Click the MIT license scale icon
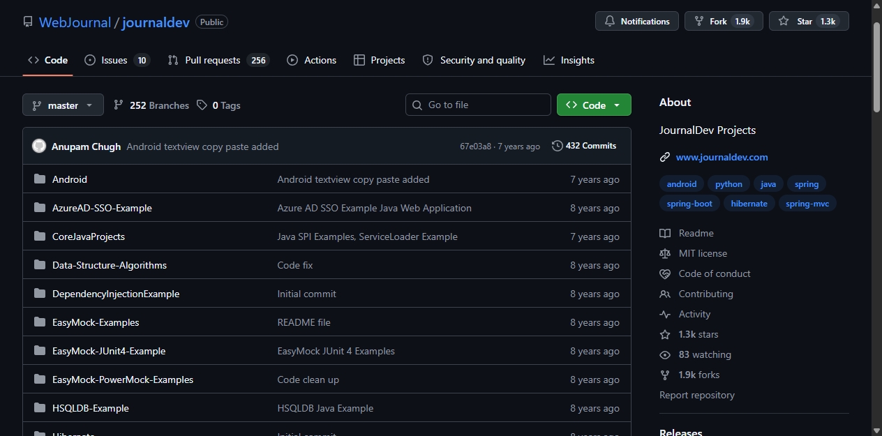Screen dimensions: 882x436 click(x=665, y=253)
